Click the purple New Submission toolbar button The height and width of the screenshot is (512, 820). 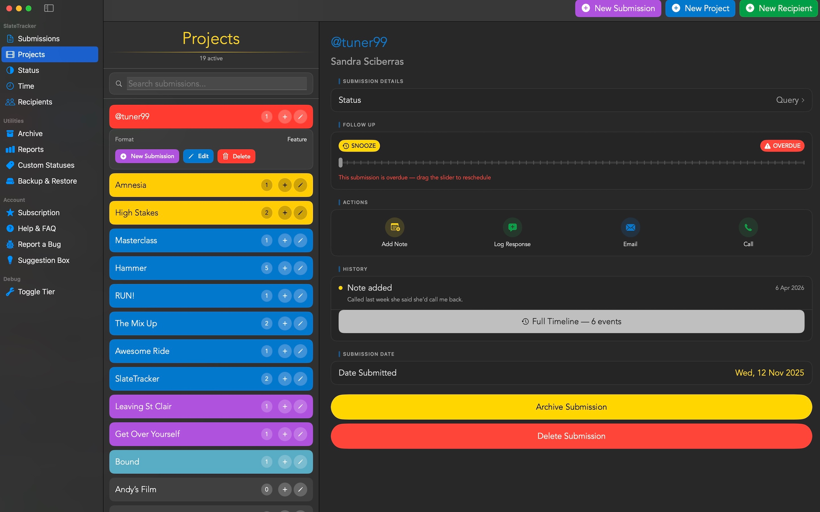point(618,8)
